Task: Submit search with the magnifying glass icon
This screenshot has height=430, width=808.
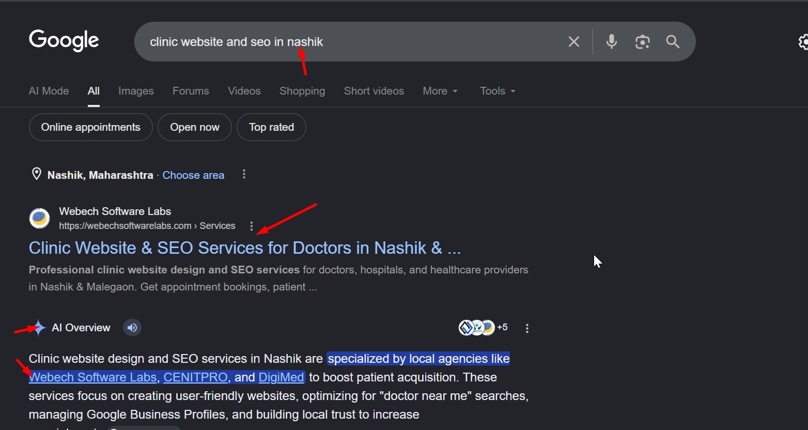Action: pyautogui.click(x=673, y=42)
